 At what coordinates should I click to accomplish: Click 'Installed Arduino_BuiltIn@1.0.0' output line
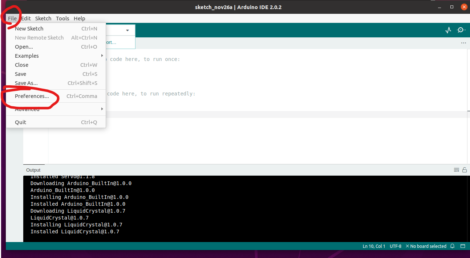(78, 204)
